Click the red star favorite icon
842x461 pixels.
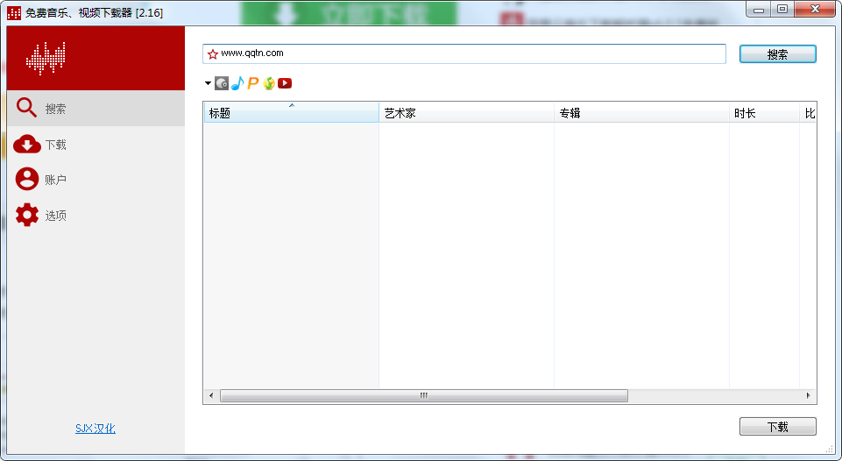click(x=213, y=53)
